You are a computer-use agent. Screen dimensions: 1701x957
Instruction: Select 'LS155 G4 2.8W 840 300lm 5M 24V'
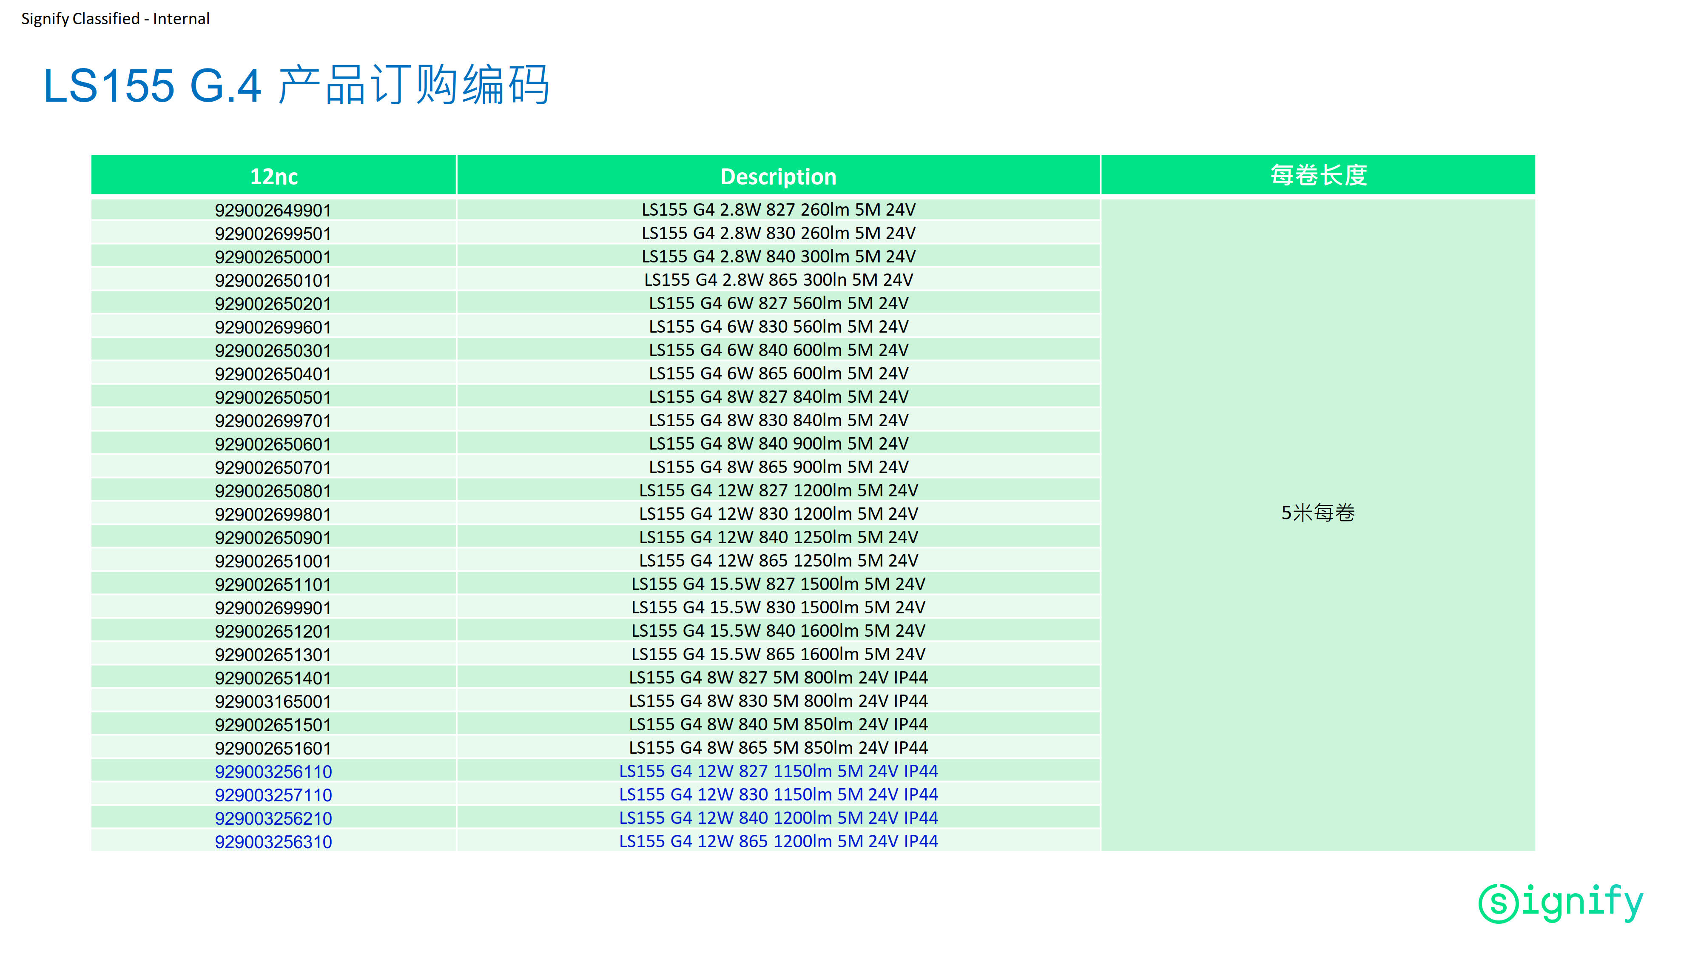779,256
